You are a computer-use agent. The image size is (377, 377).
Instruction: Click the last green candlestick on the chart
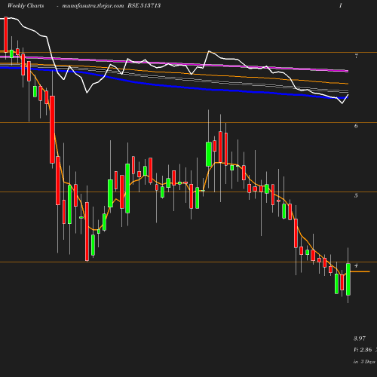click(x=348, y=279)
